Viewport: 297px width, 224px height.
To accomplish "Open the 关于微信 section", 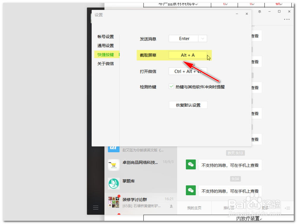I will (105, 63).
